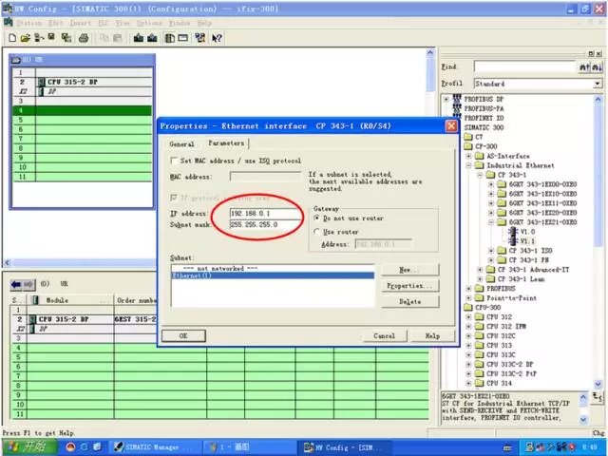This screenshot has height=456, width=608.
Task: Click the Download to module icon
Action: point(138,37)
